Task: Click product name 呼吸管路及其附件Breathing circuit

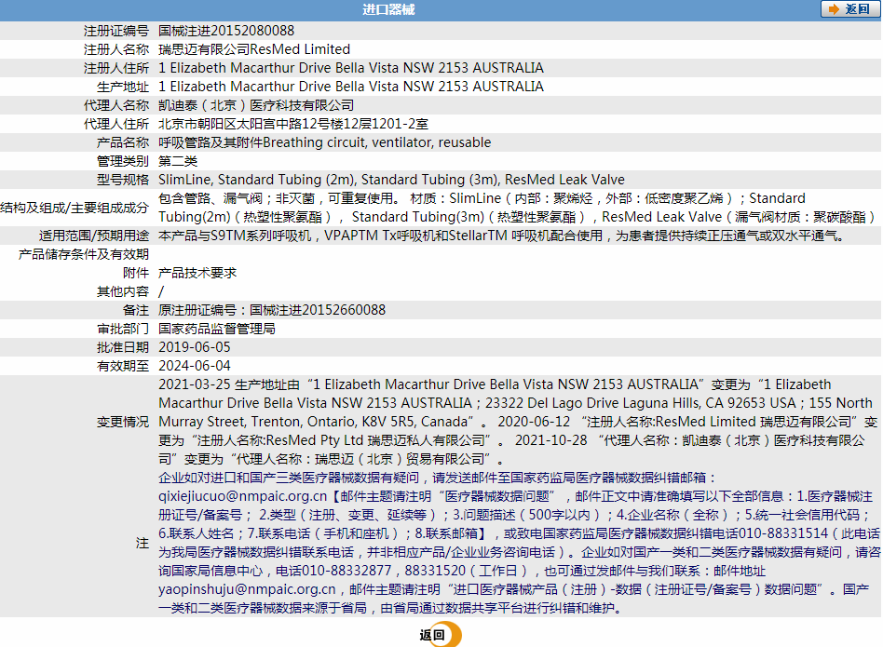Action: [x=324, y=142]
